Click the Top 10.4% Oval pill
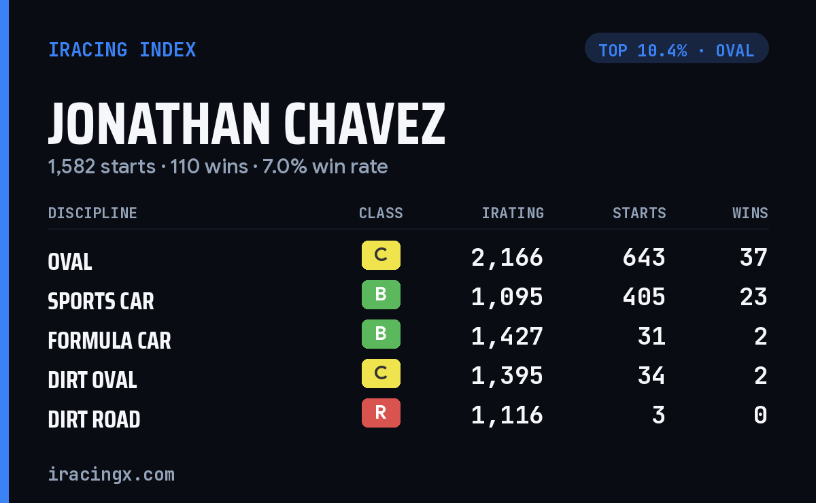The width and height of the screenshot is (816, 503). pyautogui.click(x=677, y=48)
